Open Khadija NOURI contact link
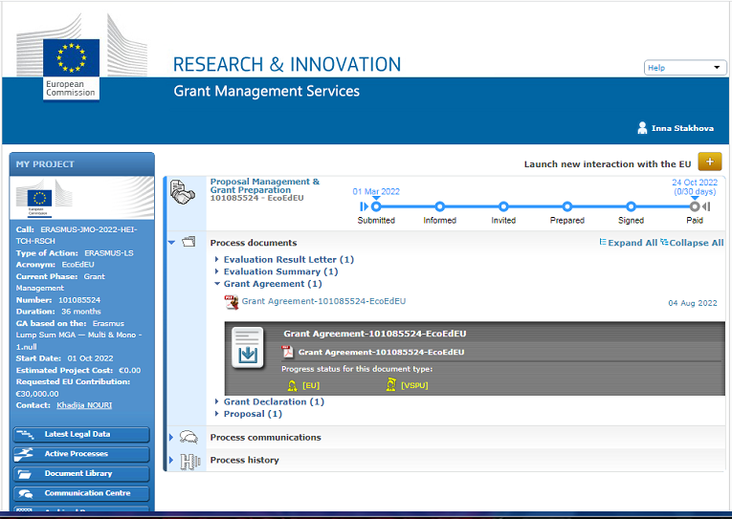The height and width of the screenshot is (519, 732). point(84,405)
